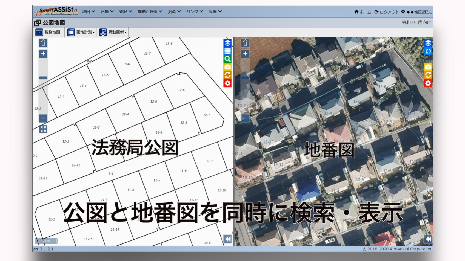The width and height of the screenshot is (465, 261).
Task: Click the yellow camera icon on left map
Action: point(227,67)
